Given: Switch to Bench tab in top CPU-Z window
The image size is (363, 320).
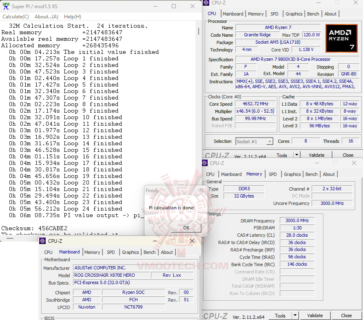Looking at the screenshot, I should (x=313, y=14).
